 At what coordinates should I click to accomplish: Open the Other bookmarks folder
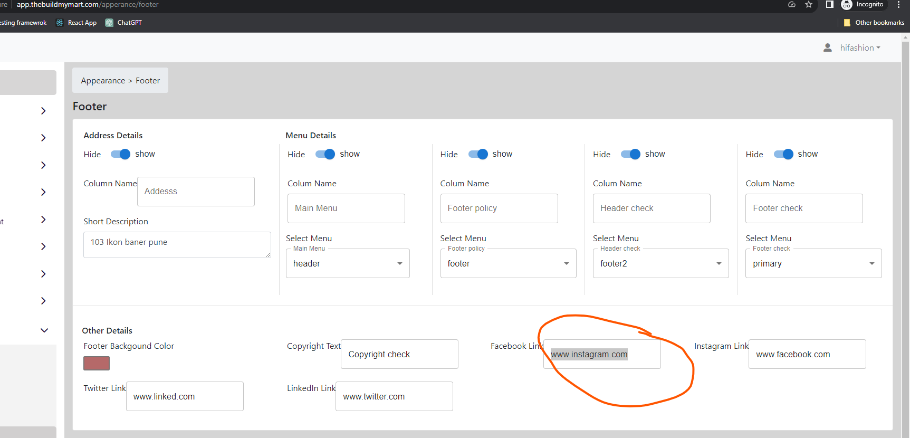click(x=874, y=23)
